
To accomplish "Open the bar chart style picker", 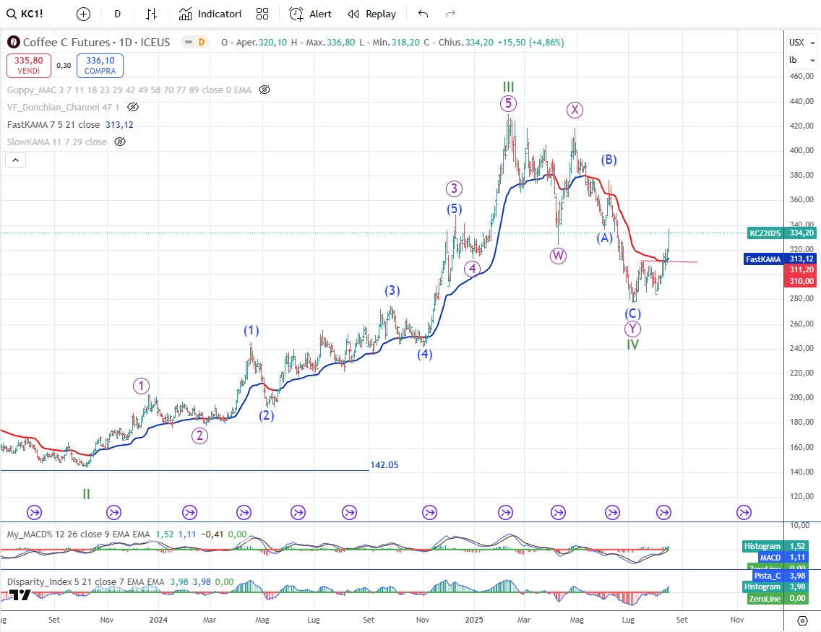I will [151, 14].
